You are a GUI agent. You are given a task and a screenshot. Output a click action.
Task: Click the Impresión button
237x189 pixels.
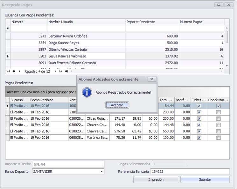pos(156,179)
